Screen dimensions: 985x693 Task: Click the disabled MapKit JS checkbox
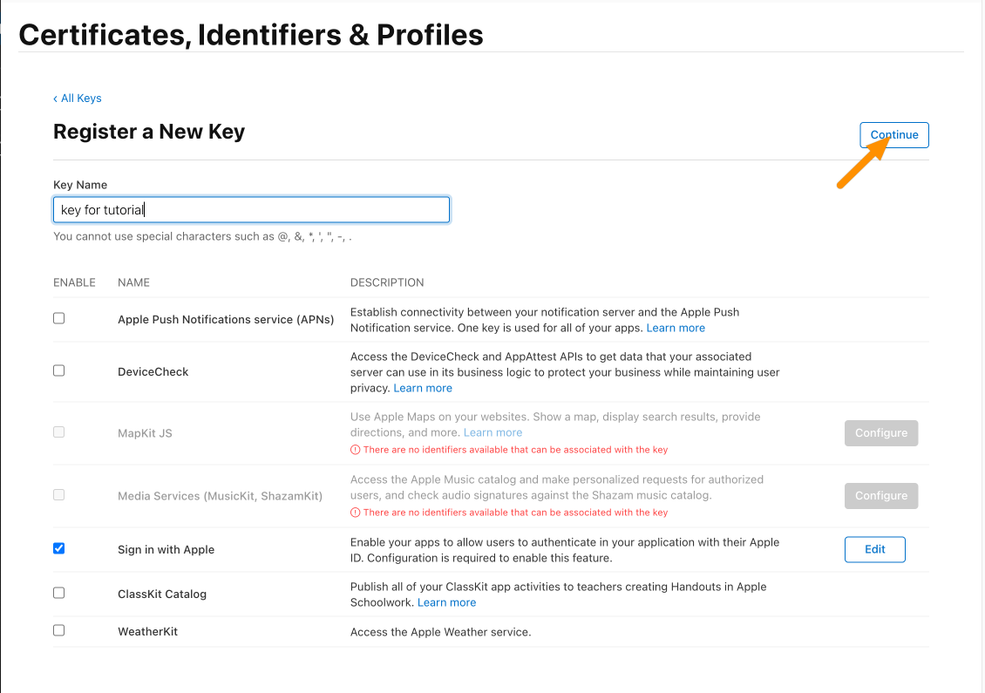click(59, 432)
